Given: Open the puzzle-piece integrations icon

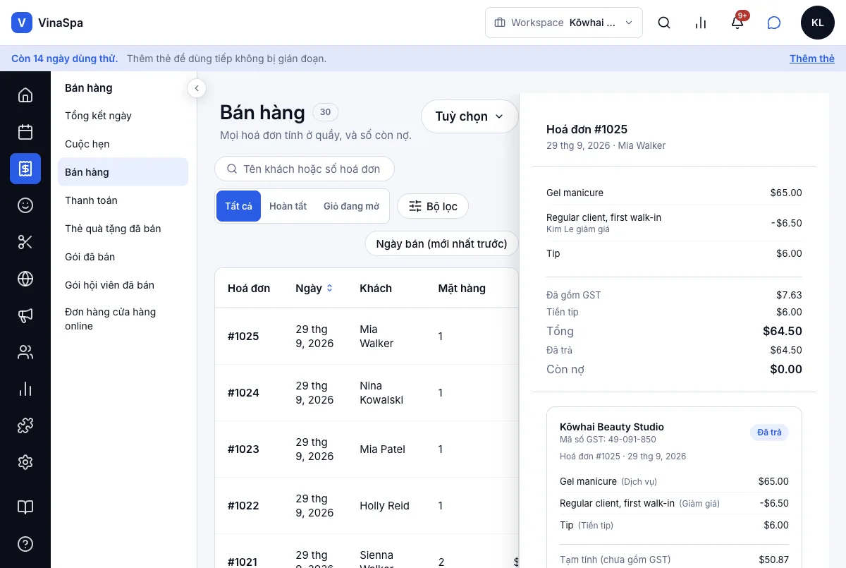Looking at the screenshot, I should coord(25,425).
